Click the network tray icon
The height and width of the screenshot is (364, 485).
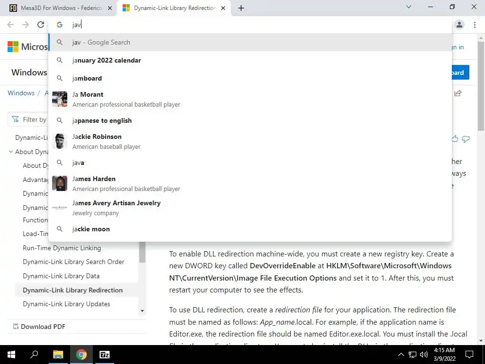(413, 355)
